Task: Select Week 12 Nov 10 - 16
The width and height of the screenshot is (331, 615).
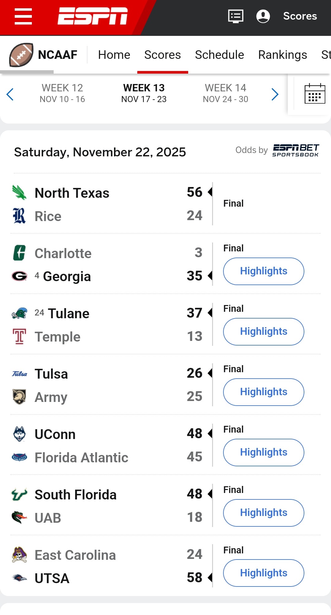Action: [x=62, y=93]
